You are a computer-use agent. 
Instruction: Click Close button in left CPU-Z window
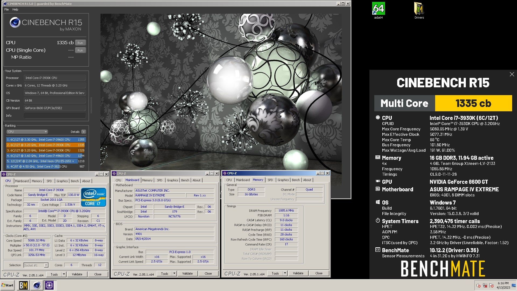click(x=98, y=274)
